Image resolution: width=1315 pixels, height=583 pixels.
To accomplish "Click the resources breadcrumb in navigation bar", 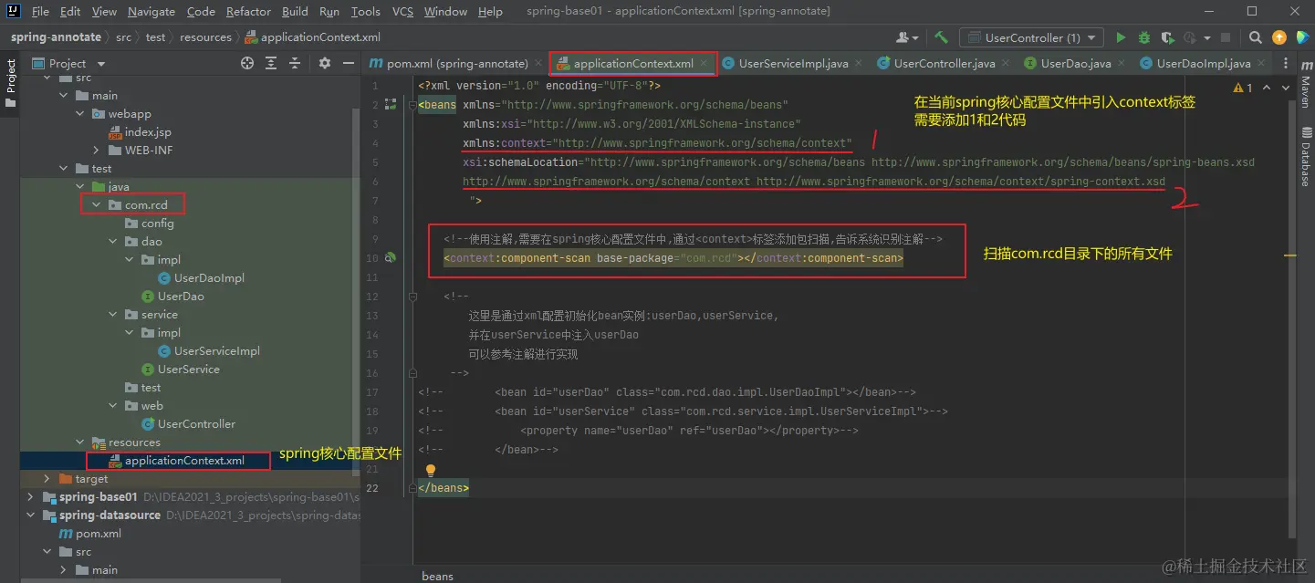I will 206,37.
